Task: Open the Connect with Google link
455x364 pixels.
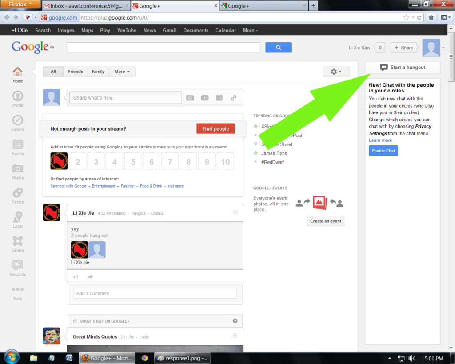Action: click(x=68, y=186)
